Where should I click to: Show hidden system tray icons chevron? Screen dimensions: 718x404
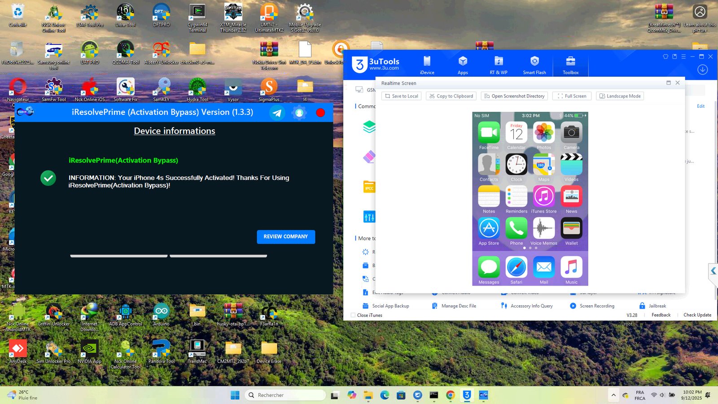613,395
